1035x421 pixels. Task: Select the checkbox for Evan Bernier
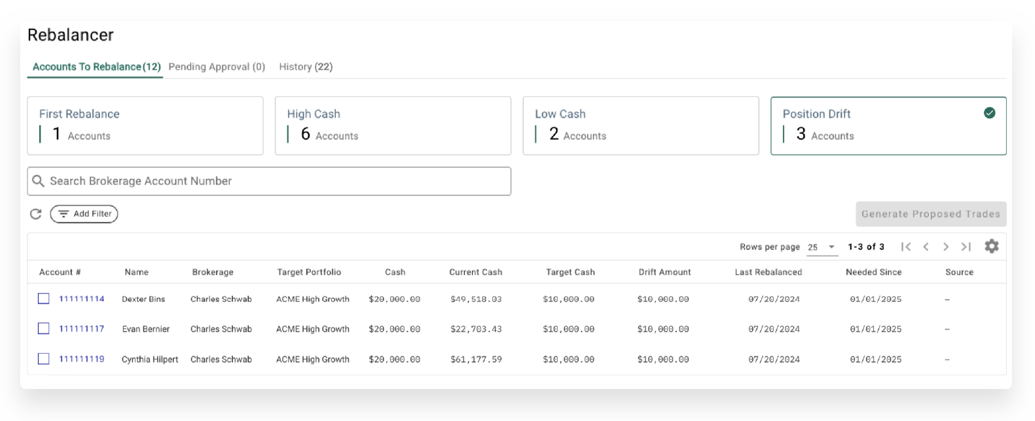[x=44, y=329]
